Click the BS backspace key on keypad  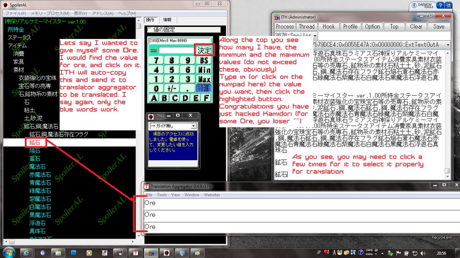click(x=204, y=60)
